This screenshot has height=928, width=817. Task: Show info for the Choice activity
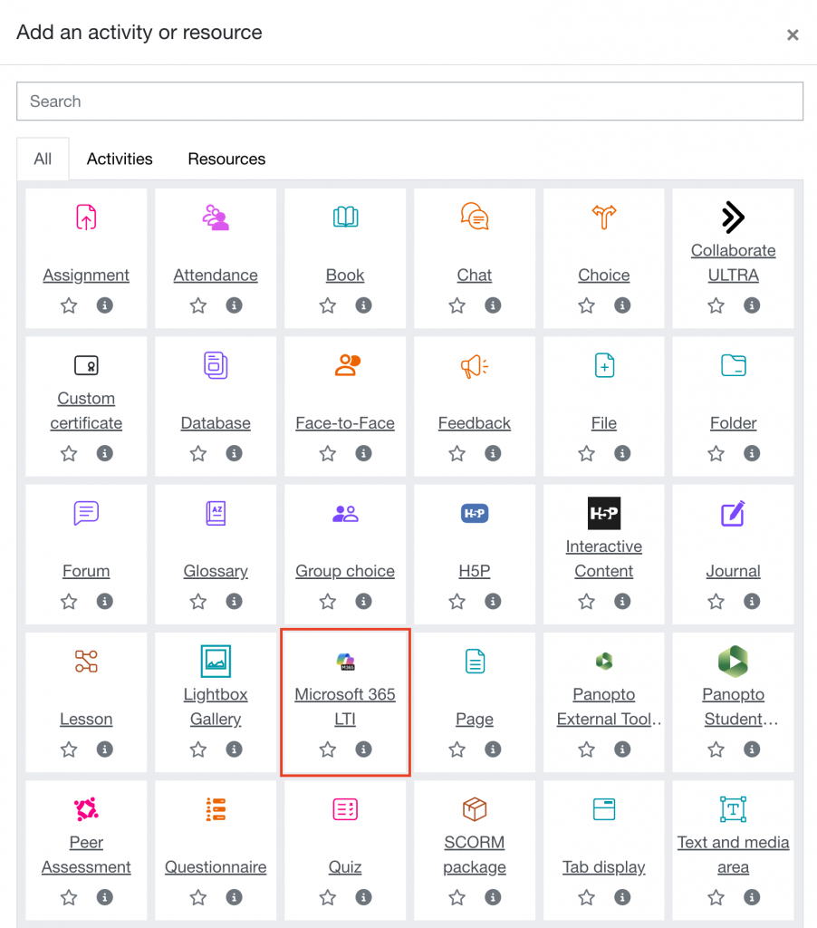(x=622, y=305)
